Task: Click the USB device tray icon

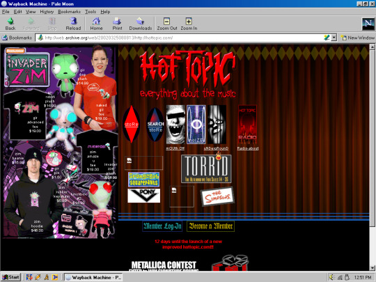Action: [347, 277]
